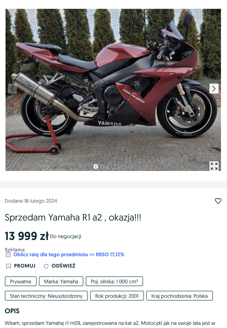This screenshot has width=227, height=328.
Task: Select the Prywatne tag
Action: (21, 281)
